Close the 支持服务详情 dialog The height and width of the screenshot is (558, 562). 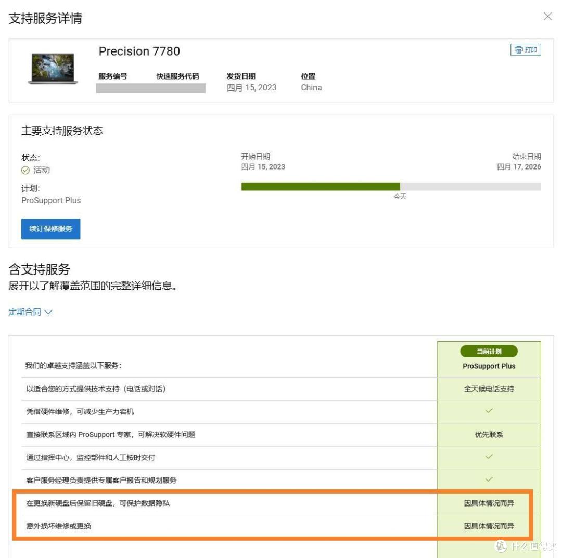pos(547,16)
